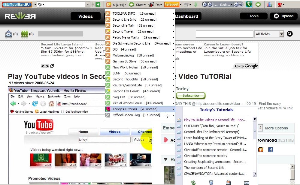Open the shopping cart toolbar icon
Viewport: 300px width, 185px height.
186,4
